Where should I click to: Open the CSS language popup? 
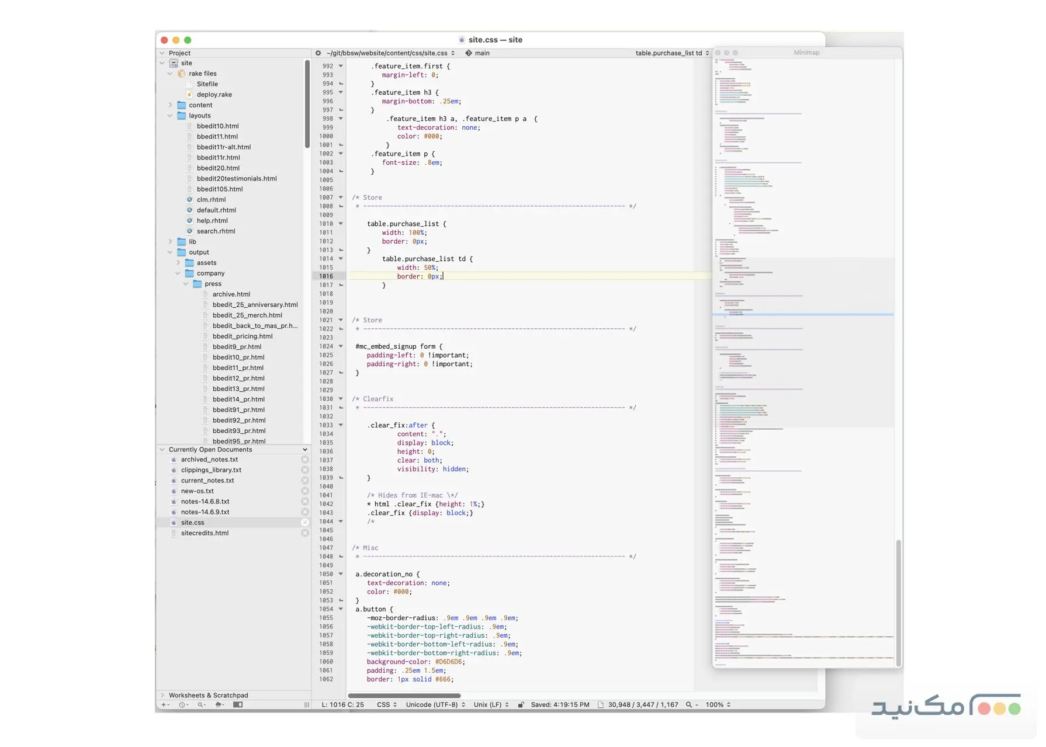pyautogui.click(x=386, y=704)
